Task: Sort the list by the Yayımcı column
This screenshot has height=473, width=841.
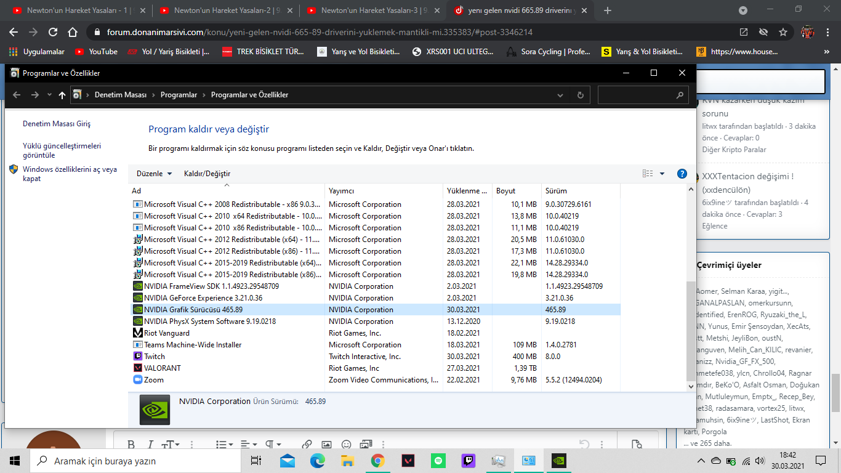Action: tap(384, 191)
